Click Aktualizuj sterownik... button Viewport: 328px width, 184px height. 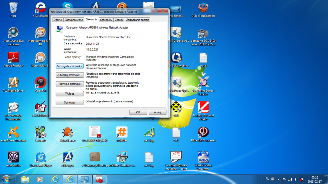click(70, 75)
